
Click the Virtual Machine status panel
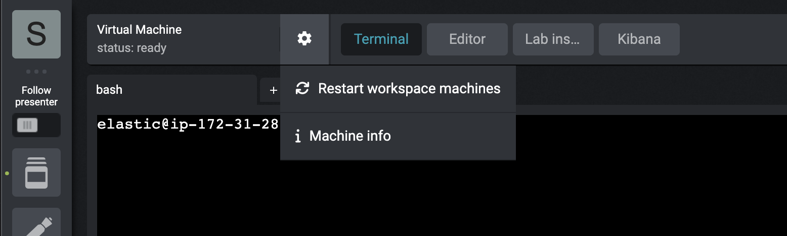click(x=183, y=39)
